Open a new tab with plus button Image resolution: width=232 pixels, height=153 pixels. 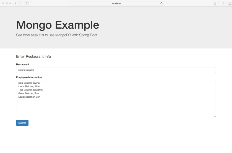point(230,4)
